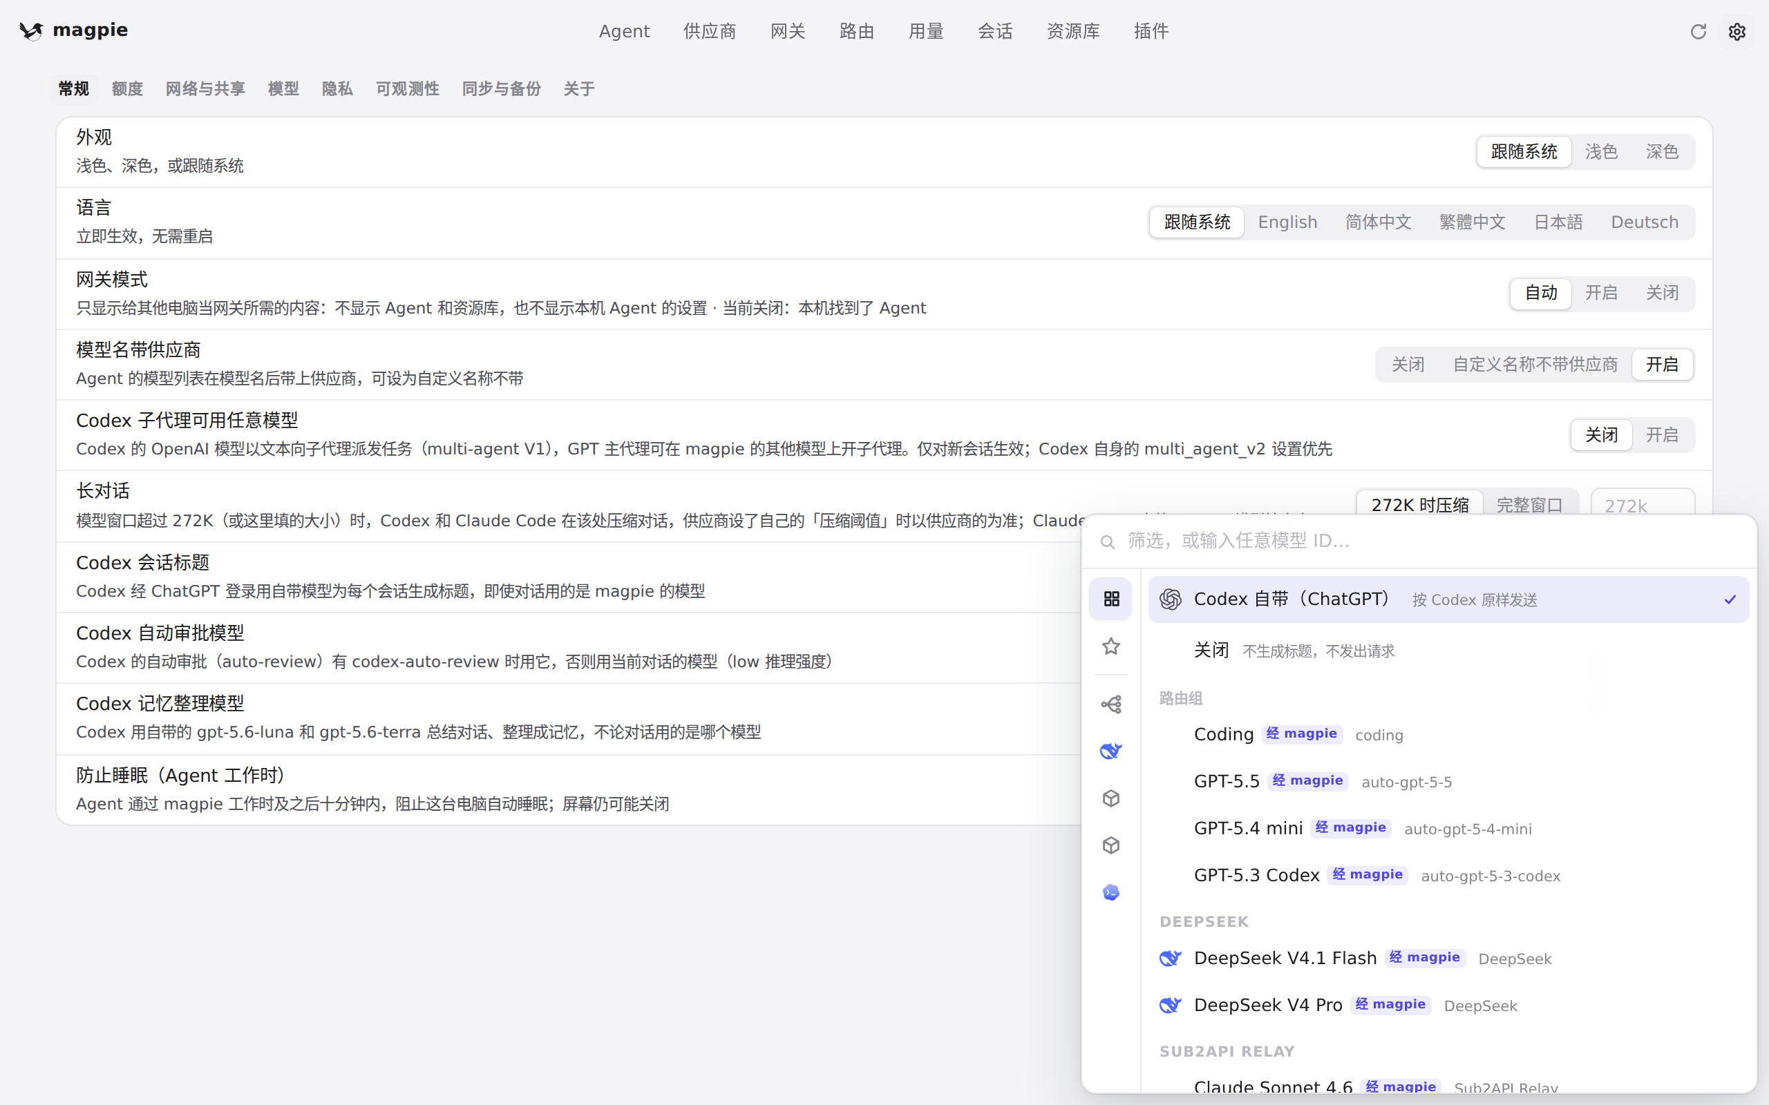Click the magnifier icon in the model filter
The image size is (1769, 1105).
[1108, 541]
